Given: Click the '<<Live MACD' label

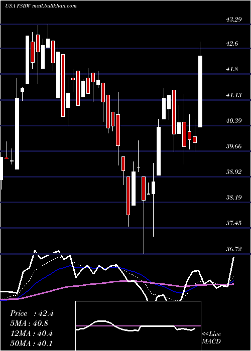Looking at the screenshot, I should pos(211,338).
